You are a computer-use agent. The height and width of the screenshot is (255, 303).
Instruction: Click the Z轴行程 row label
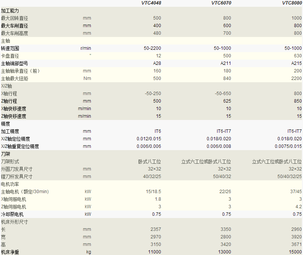pos(9,101)
